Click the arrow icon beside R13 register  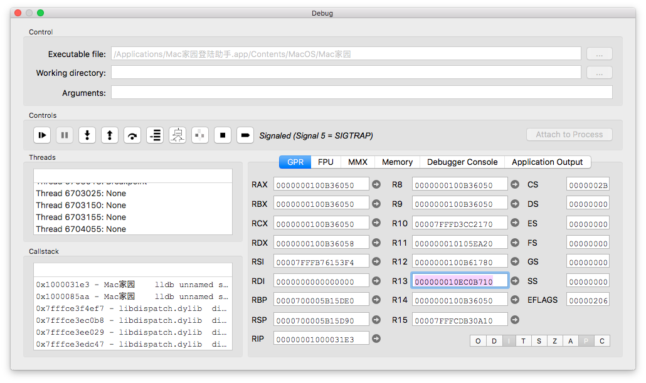pos(514,281)
